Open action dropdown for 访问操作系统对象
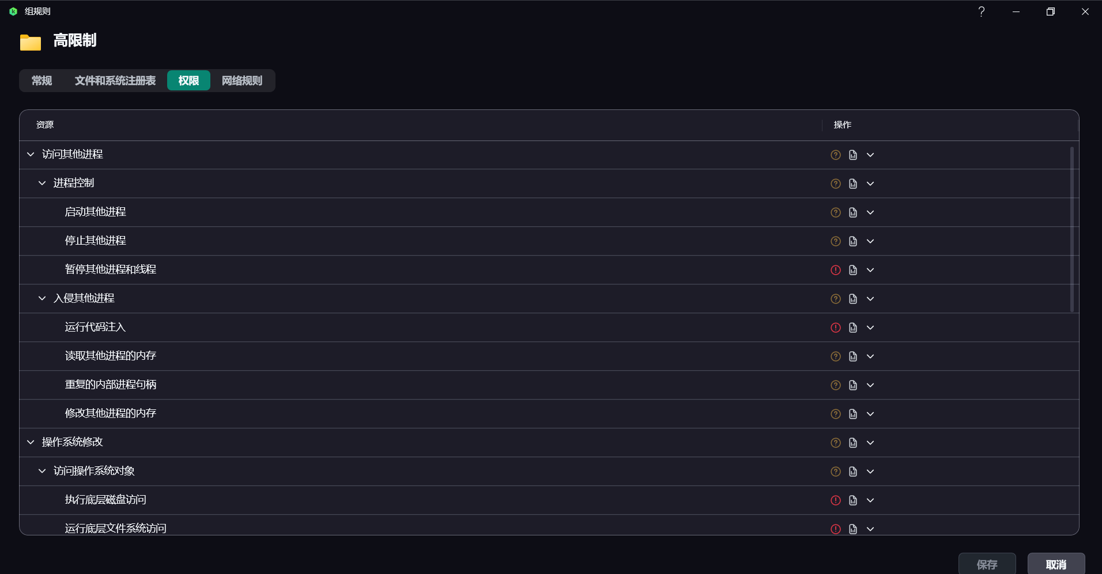The width and height of the screenshot is (1102, 574). tap(870, 472)
